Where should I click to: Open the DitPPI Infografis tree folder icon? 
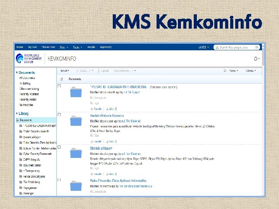click(x=21, y=159)
